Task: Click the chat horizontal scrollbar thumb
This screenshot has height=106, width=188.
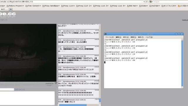Action: (73, 105)
